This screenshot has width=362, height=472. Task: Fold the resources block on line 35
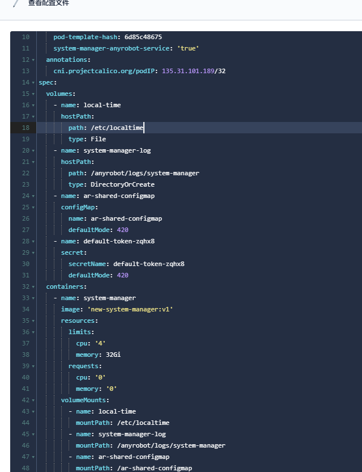tap(33, 321)
